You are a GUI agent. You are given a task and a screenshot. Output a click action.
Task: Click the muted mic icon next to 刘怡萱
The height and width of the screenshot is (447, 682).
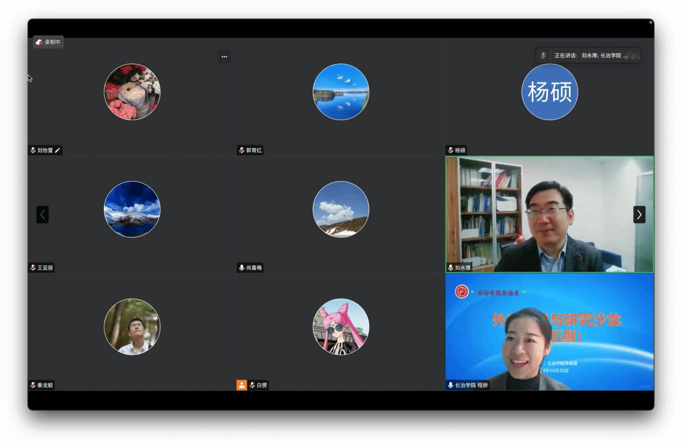click(33, 150)
